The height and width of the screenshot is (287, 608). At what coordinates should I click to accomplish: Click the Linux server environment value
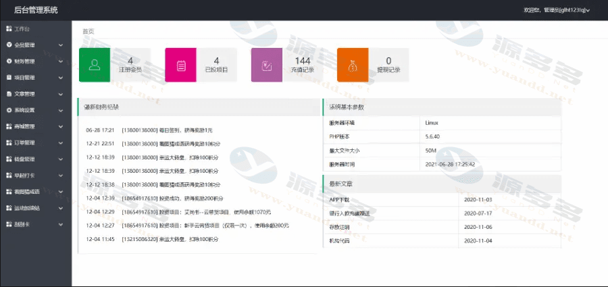[x=432, y=123]
